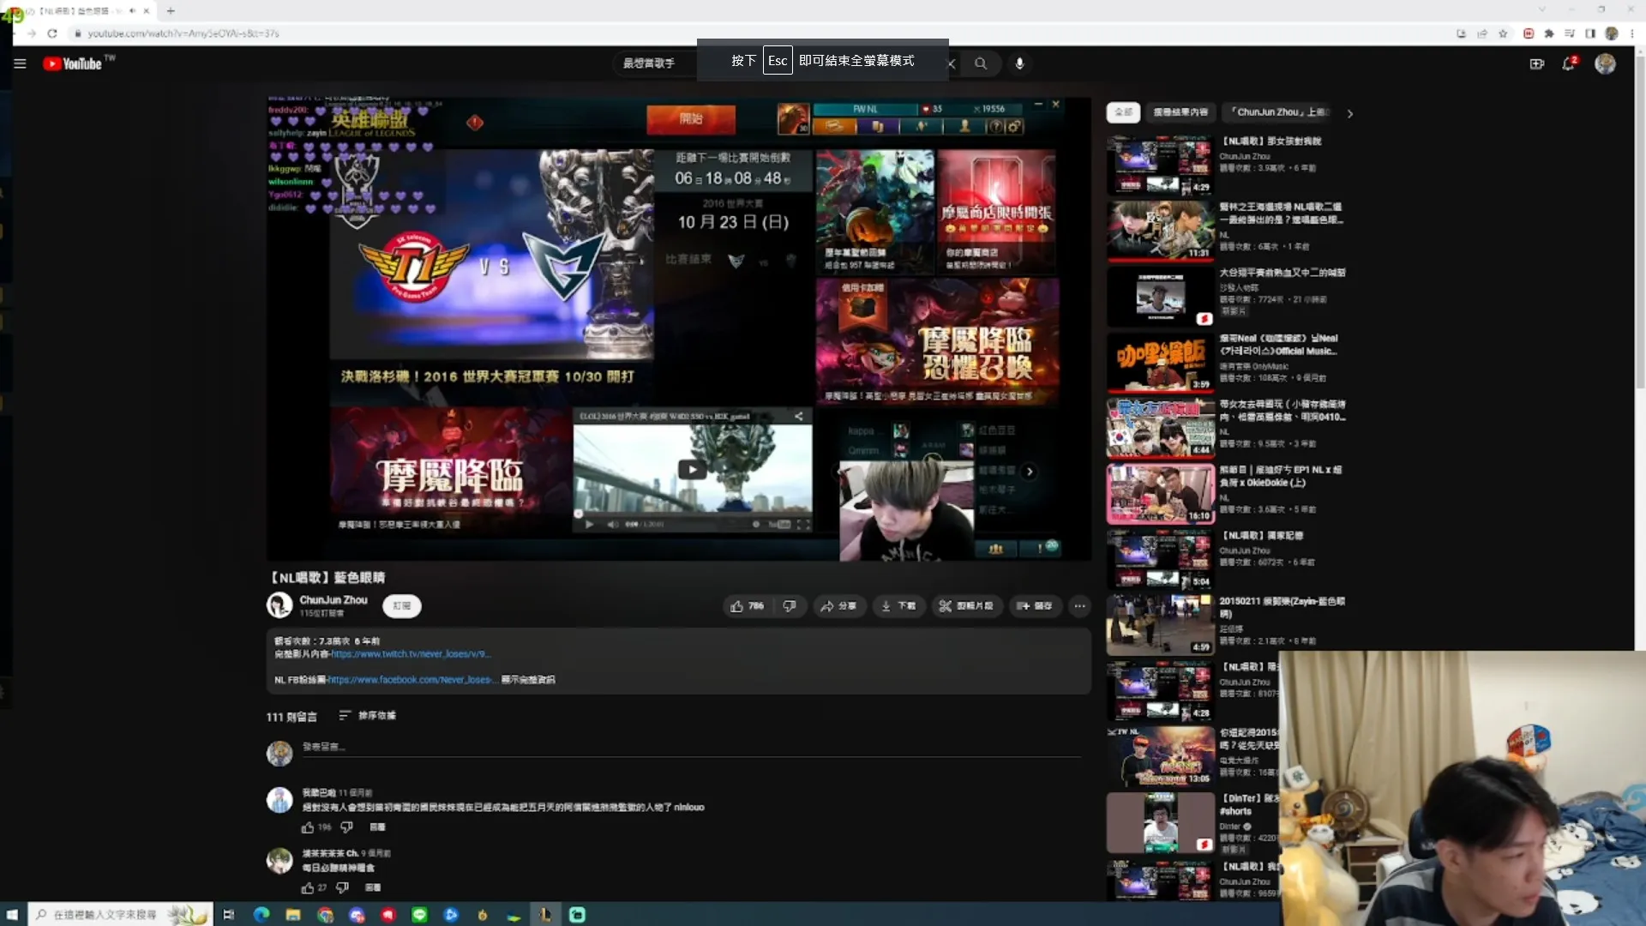Subscribe to ChunJun Zhou channel

point(401,606)
